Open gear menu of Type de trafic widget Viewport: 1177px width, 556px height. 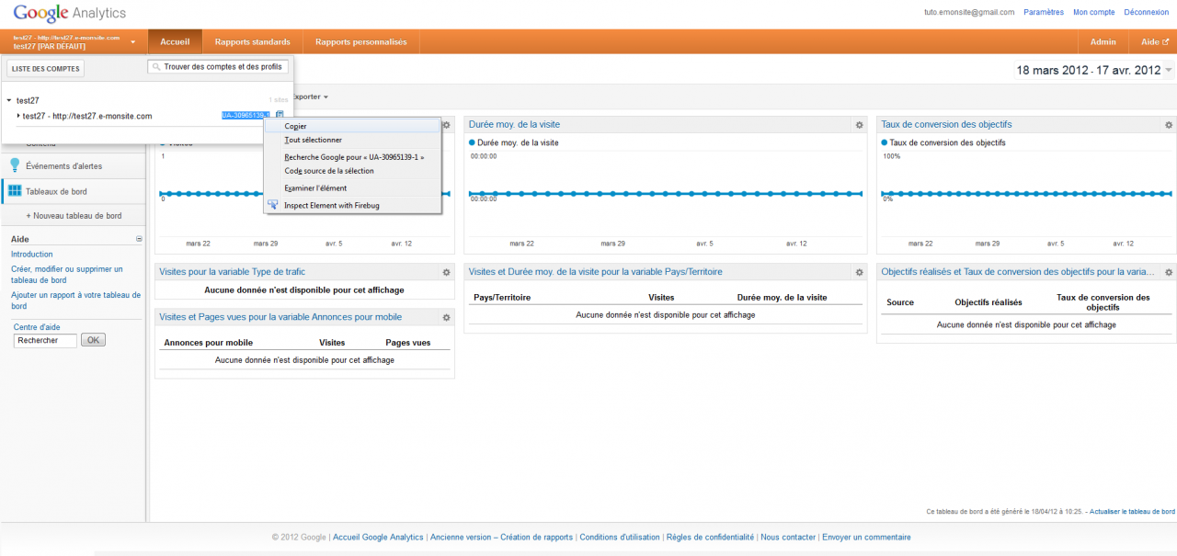(x=446, y=272)
